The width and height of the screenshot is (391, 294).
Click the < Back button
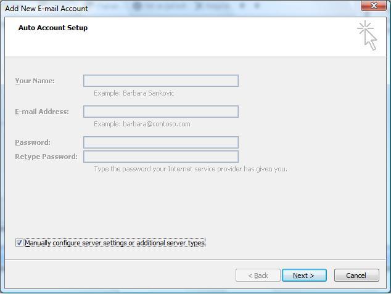click(258, 276)
